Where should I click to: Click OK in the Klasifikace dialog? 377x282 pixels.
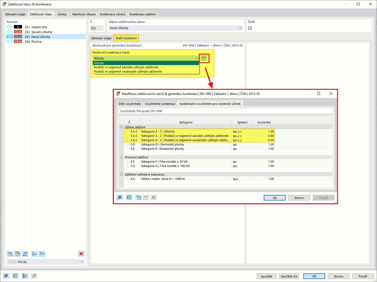pyautogui.click(x=275, y=198)
